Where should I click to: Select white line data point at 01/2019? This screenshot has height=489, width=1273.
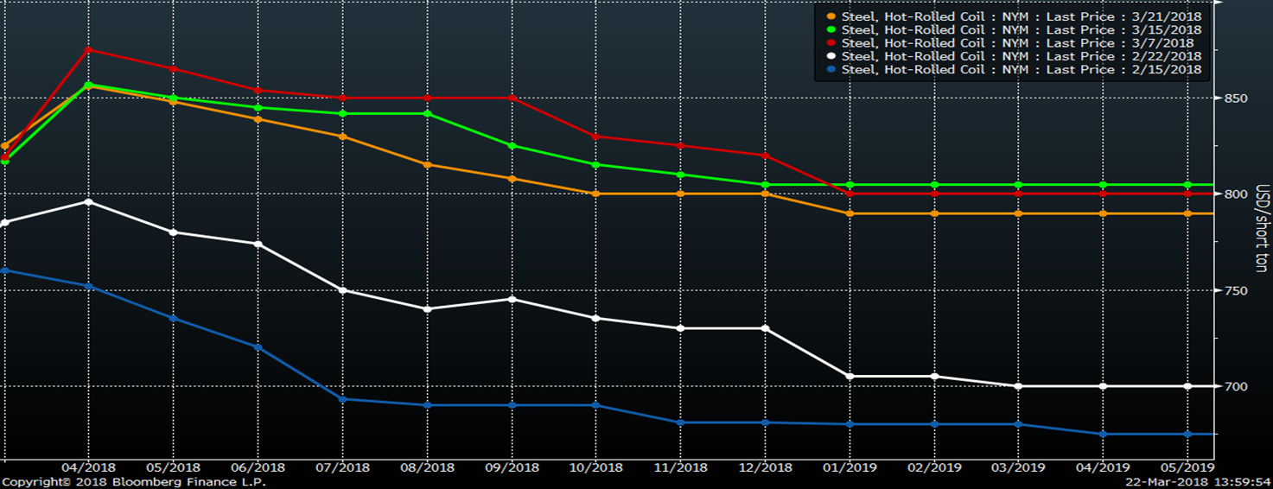click(x=850, y=376)
